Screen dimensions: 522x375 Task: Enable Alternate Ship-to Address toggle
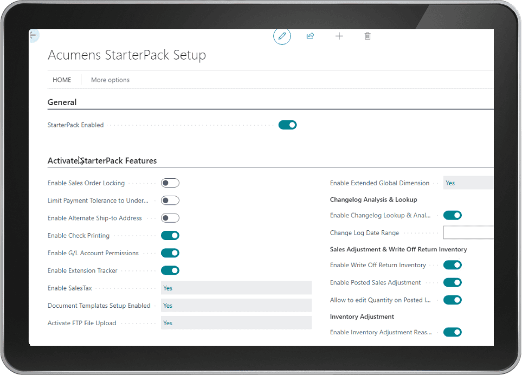[x=170, y=218]
